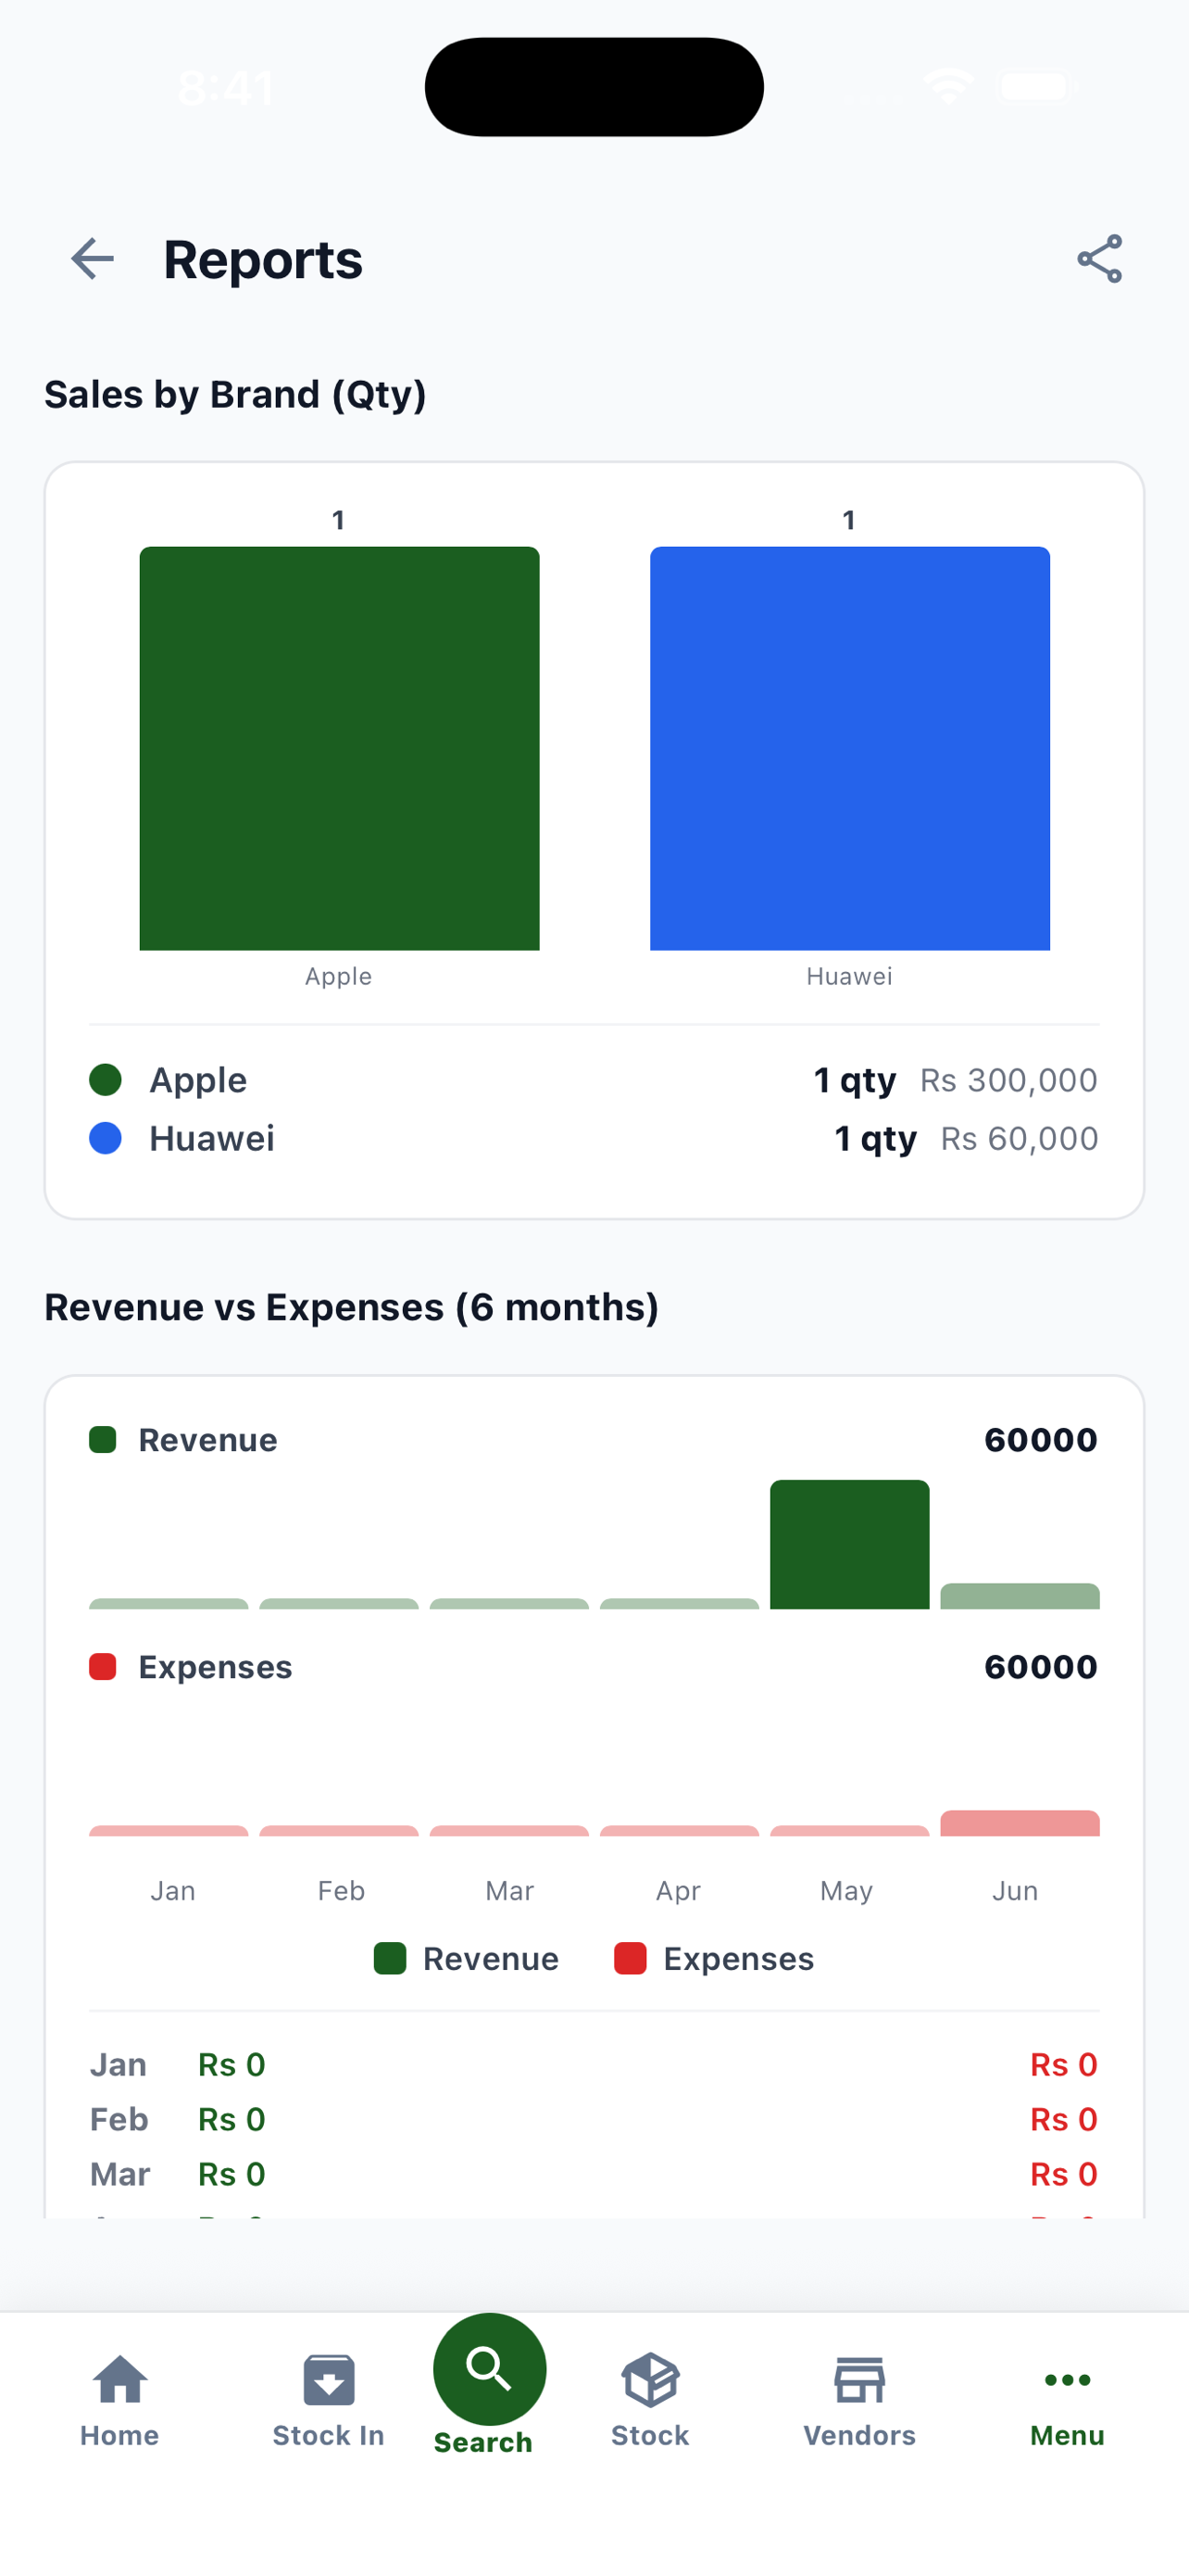The width and height of the screenshot is (1189, 2574).
Task: Open the Menu tab
Action: click(x=1067, y=2400)
